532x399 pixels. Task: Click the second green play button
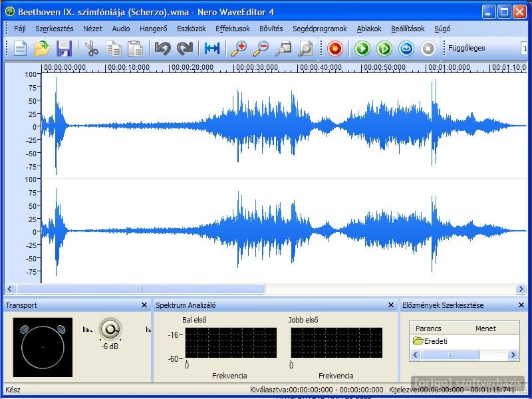tap(384, 49)
